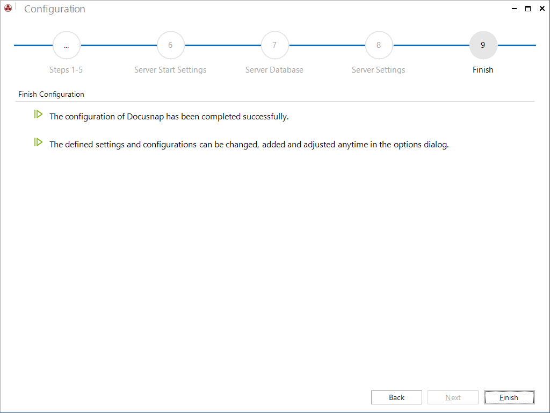Click the Server Start Settings label

[170, 70]
